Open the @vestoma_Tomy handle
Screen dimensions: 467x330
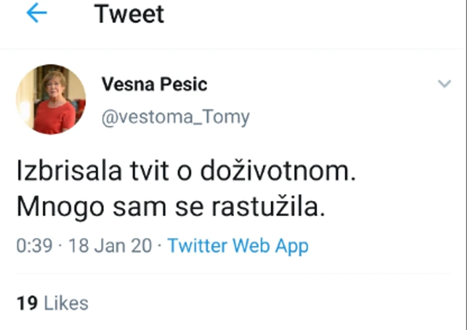click(176, 117)
